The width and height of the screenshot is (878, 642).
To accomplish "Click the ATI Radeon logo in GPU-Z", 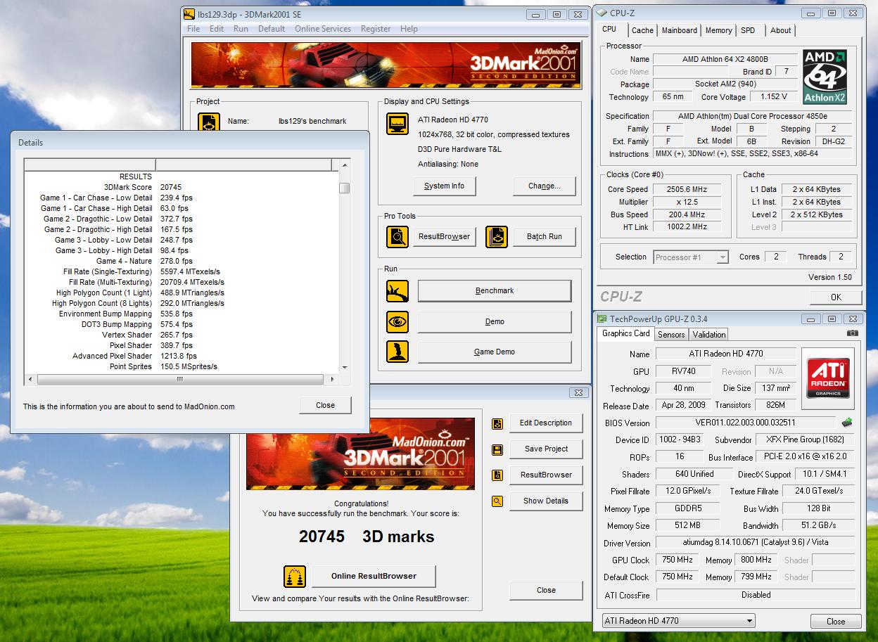I will pos(827,378).
